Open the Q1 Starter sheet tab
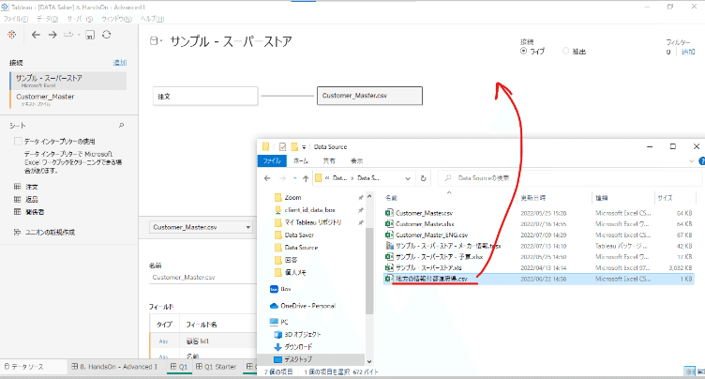The height and width of the screenshot is (379, 705). tap(217, 367)
